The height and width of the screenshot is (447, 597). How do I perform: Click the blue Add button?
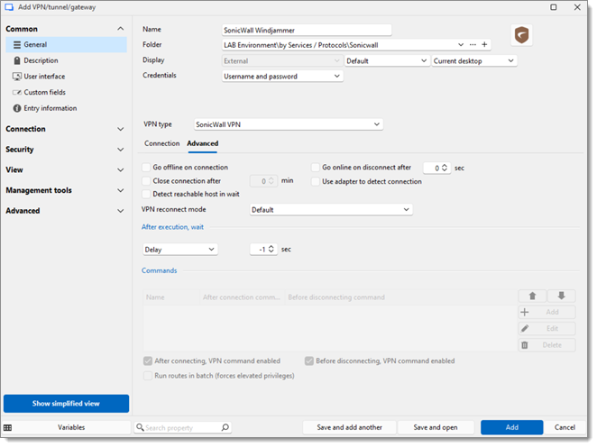click(511, 427)
